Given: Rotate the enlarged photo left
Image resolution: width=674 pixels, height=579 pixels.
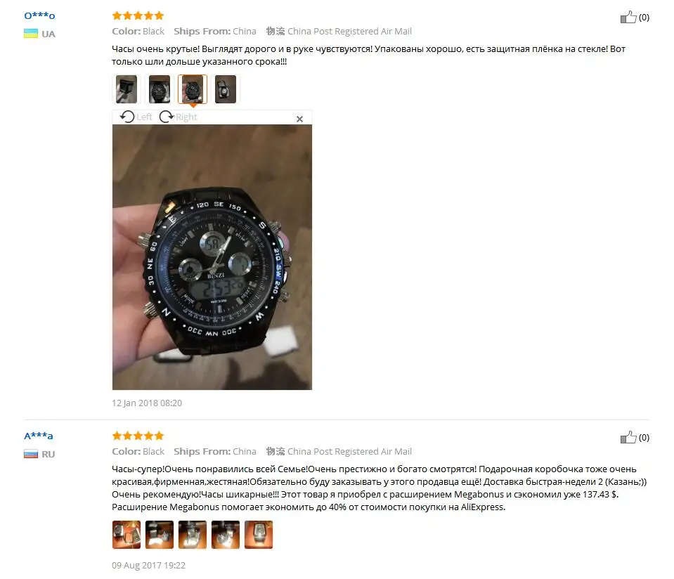Looking at the screenshot, I should (x=136, y=117).
